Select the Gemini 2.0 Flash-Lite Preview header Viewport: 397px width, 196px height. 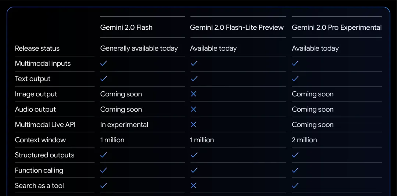(x=237, y=27)
